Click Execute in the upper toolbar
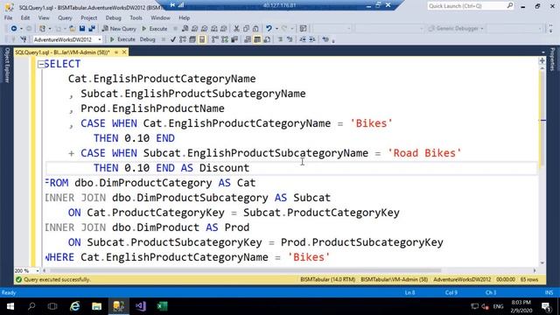560x315 pixels. coord(154,29)
